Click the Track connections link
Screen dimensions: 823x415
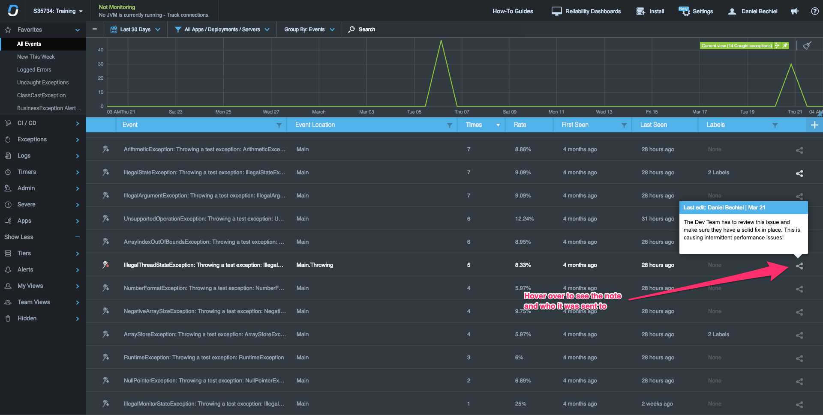click(188, 15)
